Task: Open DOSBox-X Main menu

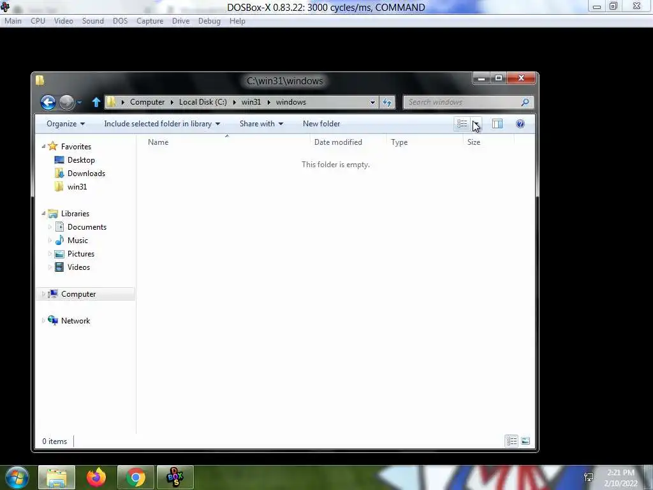Action: point(13,21)
